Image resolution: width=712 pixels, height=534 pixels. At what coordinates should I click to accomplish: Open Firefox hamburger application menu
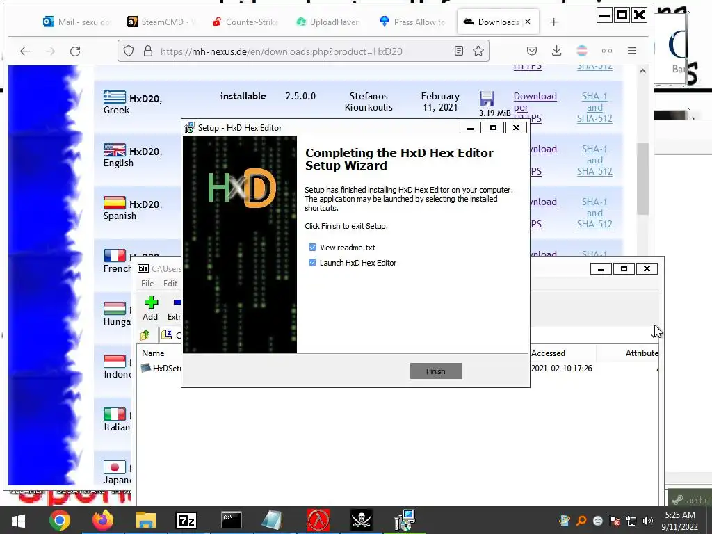tap(631, 51)
